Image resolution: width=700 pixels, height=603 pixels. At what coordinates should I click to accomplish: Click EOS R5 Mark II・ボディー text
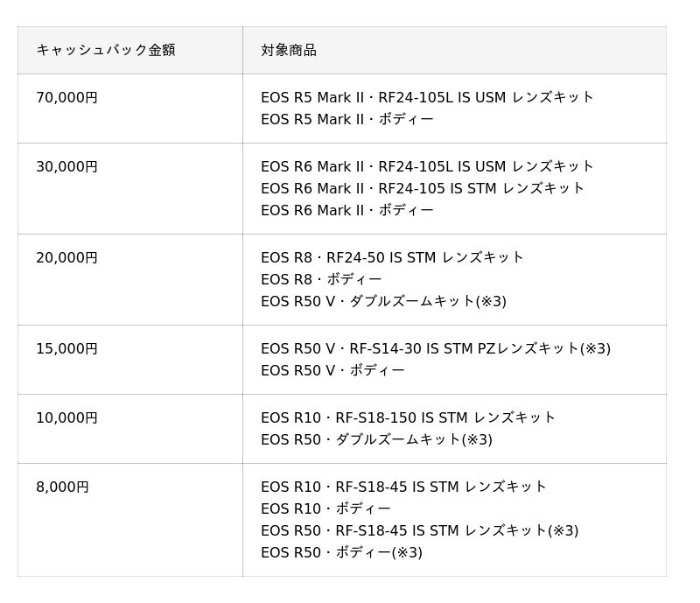[347, 119]
